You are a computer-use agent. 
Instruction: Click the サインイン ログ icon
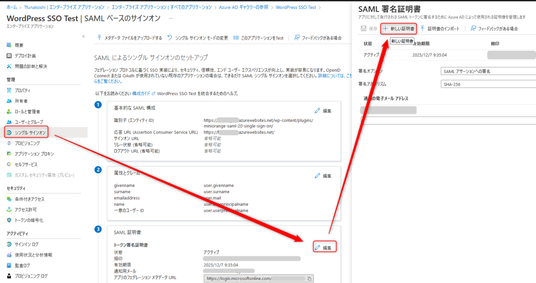pyautogui.click(x=9, y=244)
